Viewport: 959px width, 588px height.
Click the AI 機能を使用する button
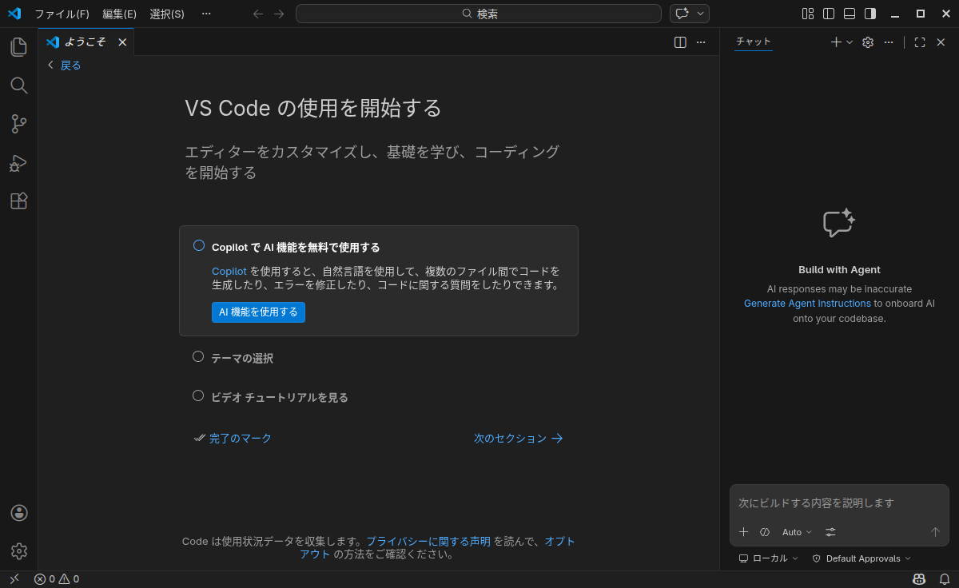(258, 312)
